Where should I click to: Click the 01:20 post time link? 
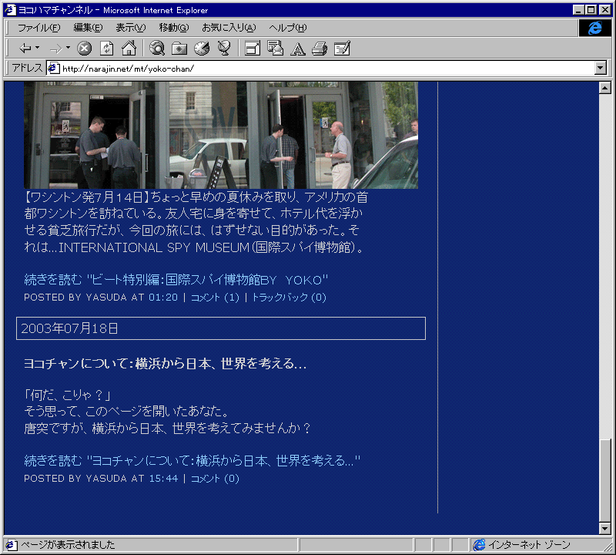[163, 298]
